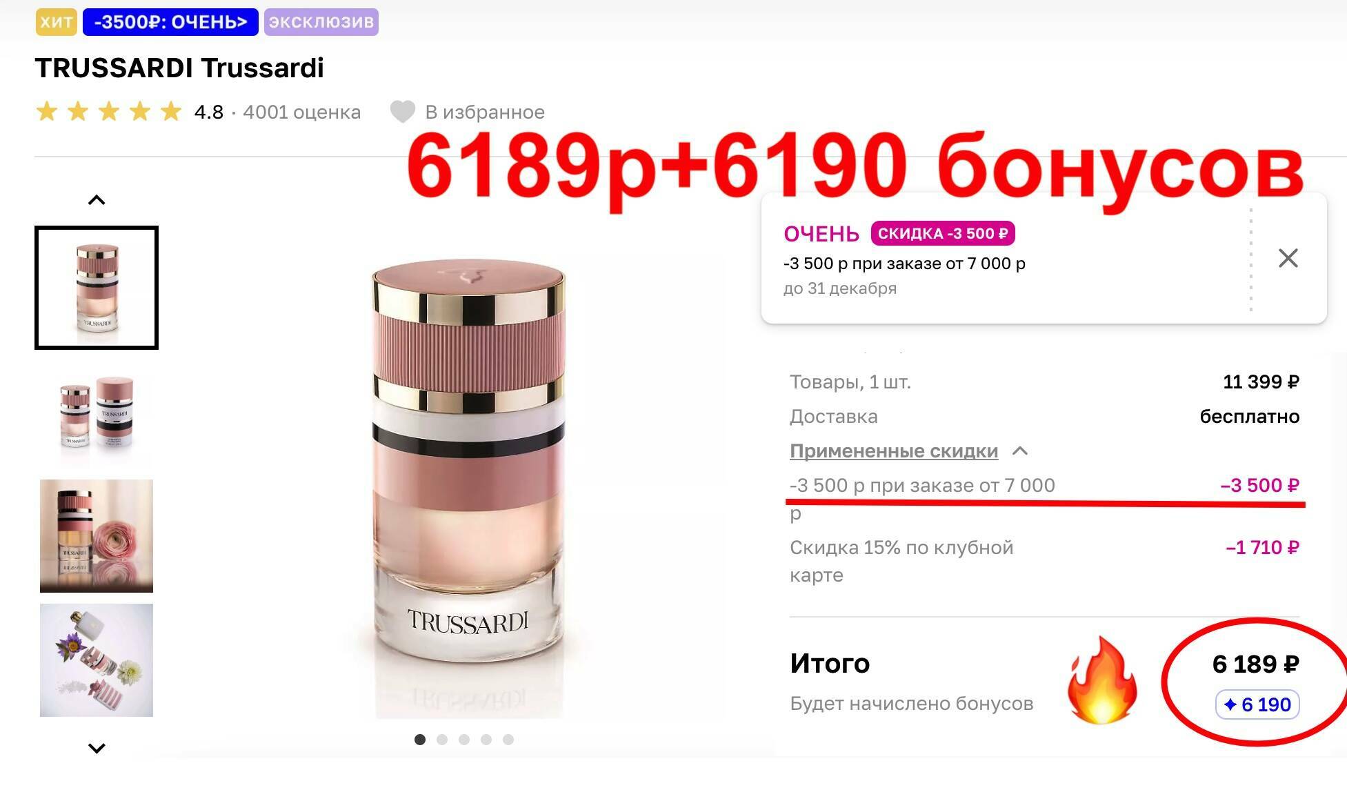Viewport: 1347px width, 790px height.
Task: Collapse the Примененные скидки section
Action: click(894, 451)
